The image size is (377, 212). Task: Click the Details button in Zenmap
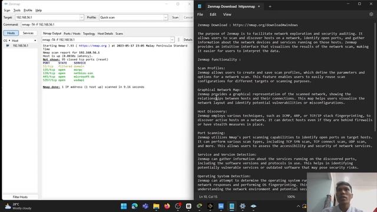coord(188,39)
